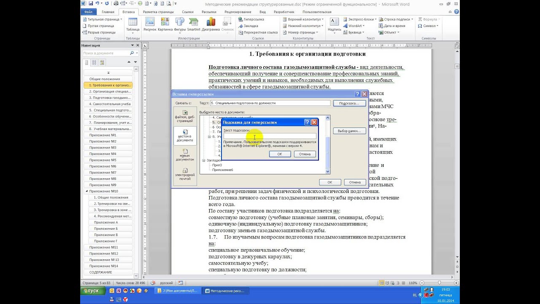Screen dimensions: 540x304
Task: Click the Диаграмма chart icon
Action: [x=211, y=24]
